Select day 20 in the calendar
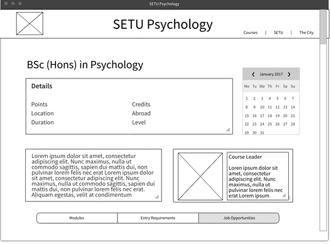The width and height of the screenshot is (331, 244). [285, 116]
